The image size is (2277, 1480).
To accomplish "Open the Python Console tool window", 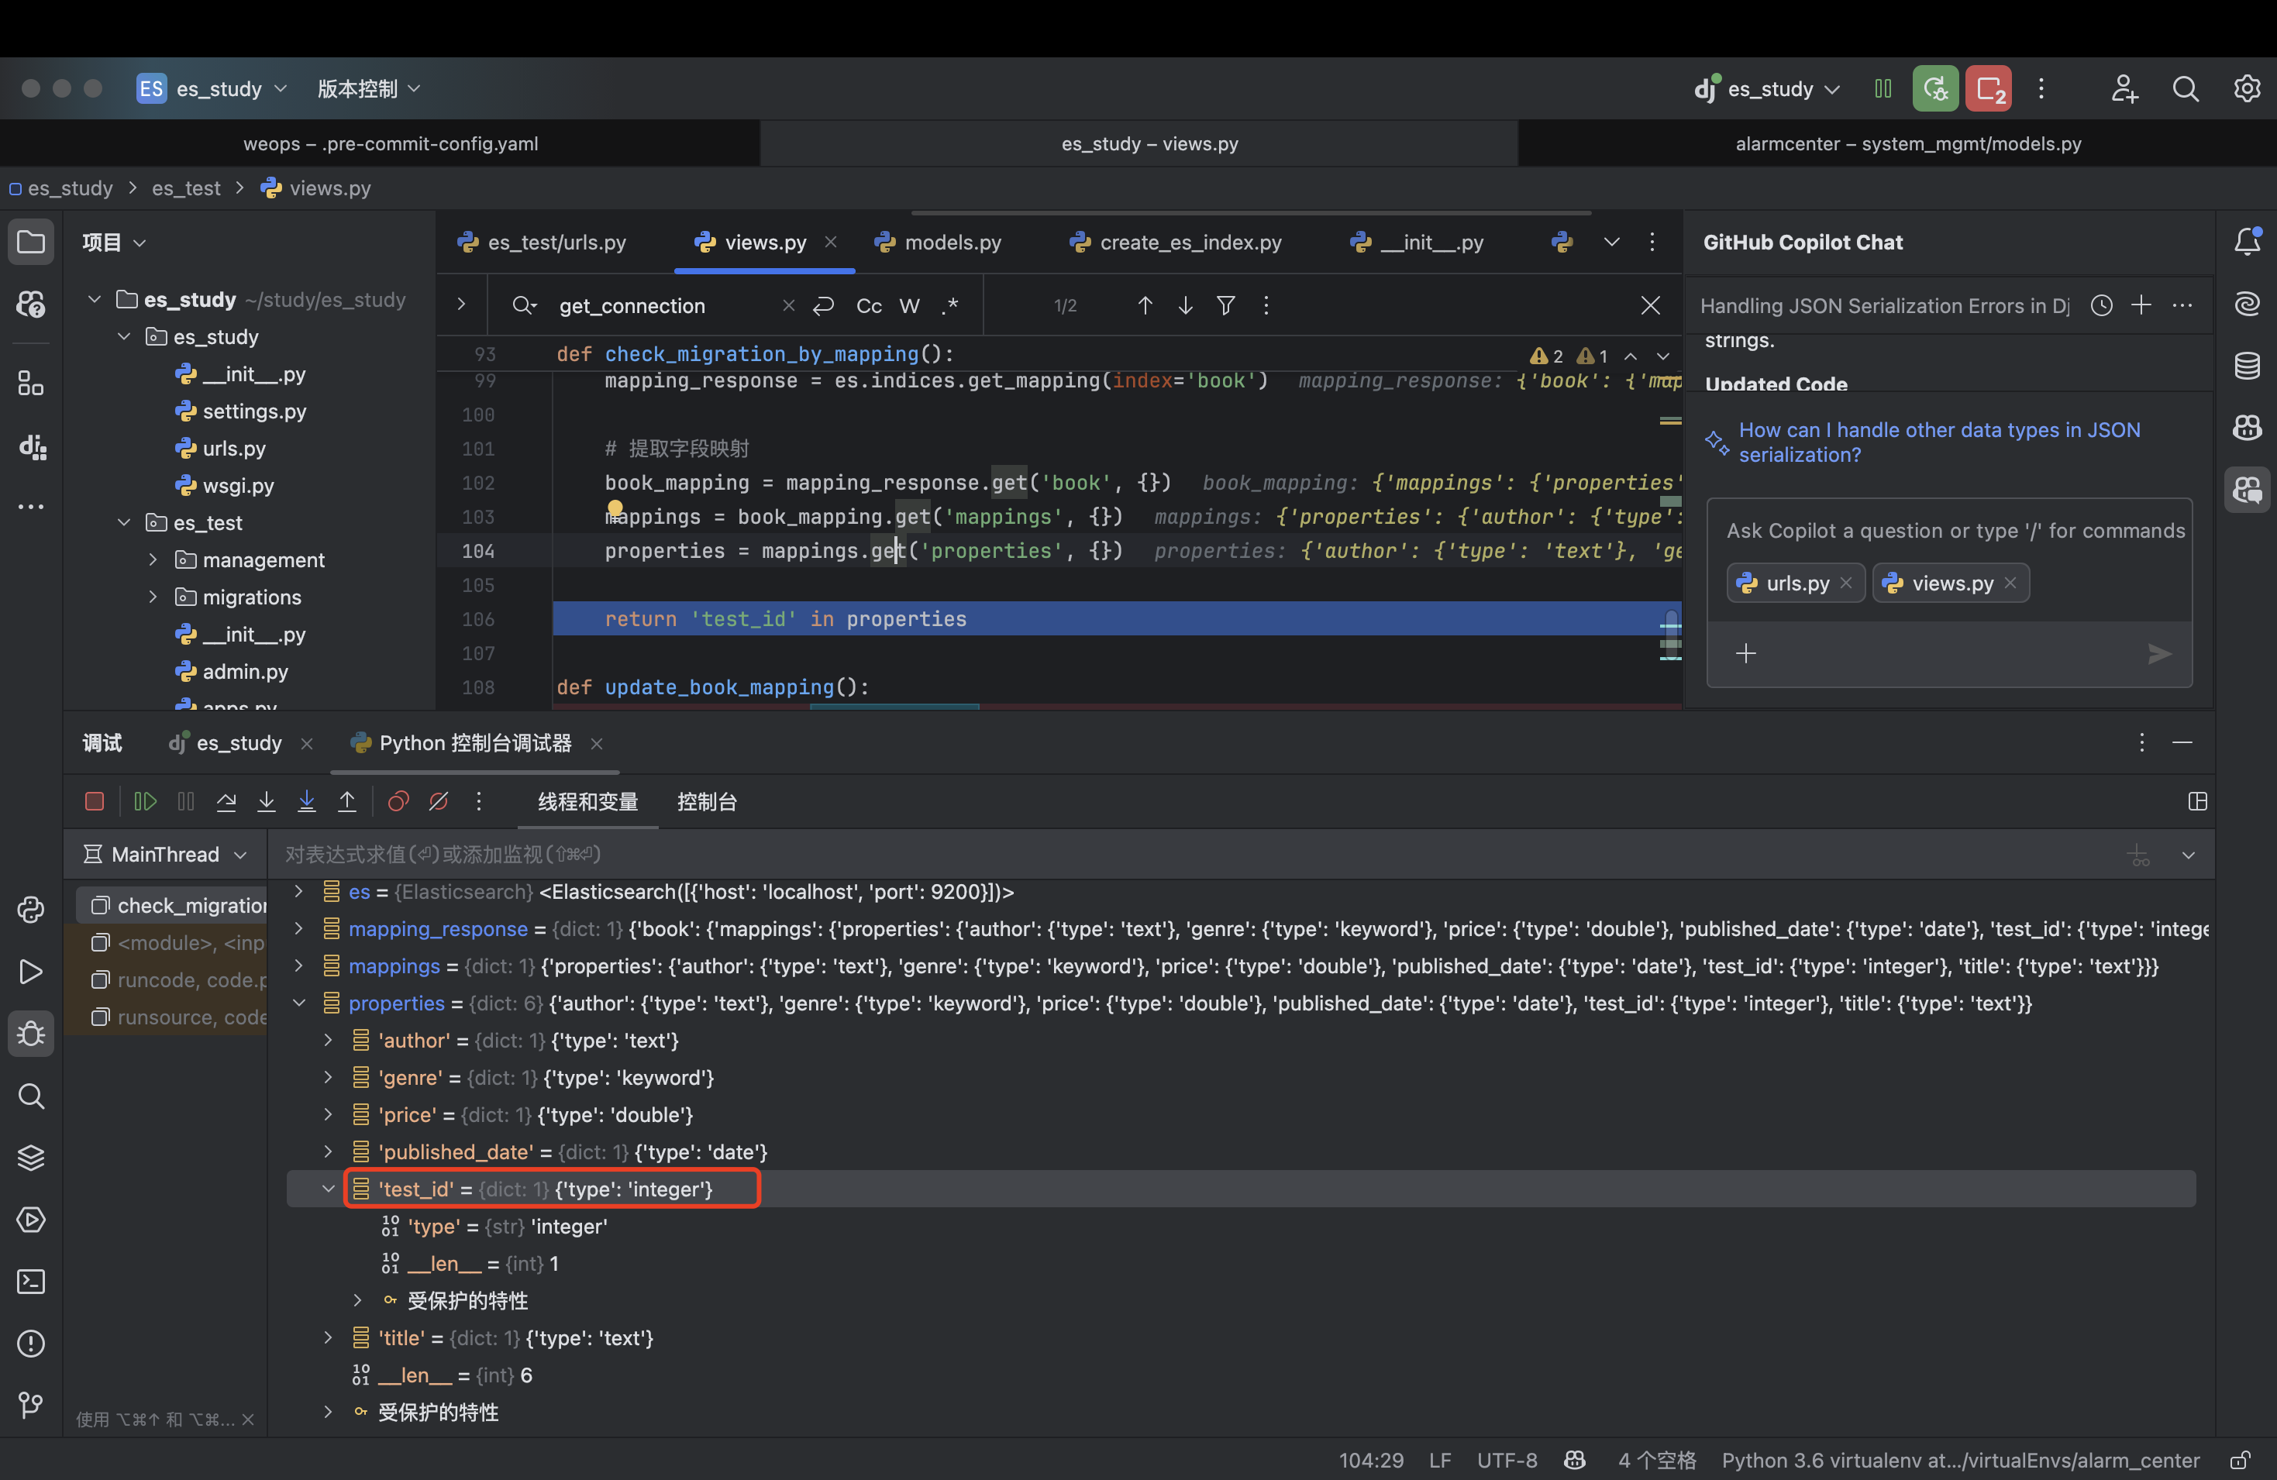I will pyautogui.click(x=31, y=910).
